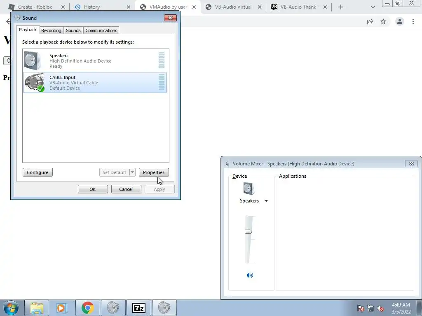This screenshot has width=422, height=316.
Task: Click the Speakers level meter
Action: click(162, 60)
